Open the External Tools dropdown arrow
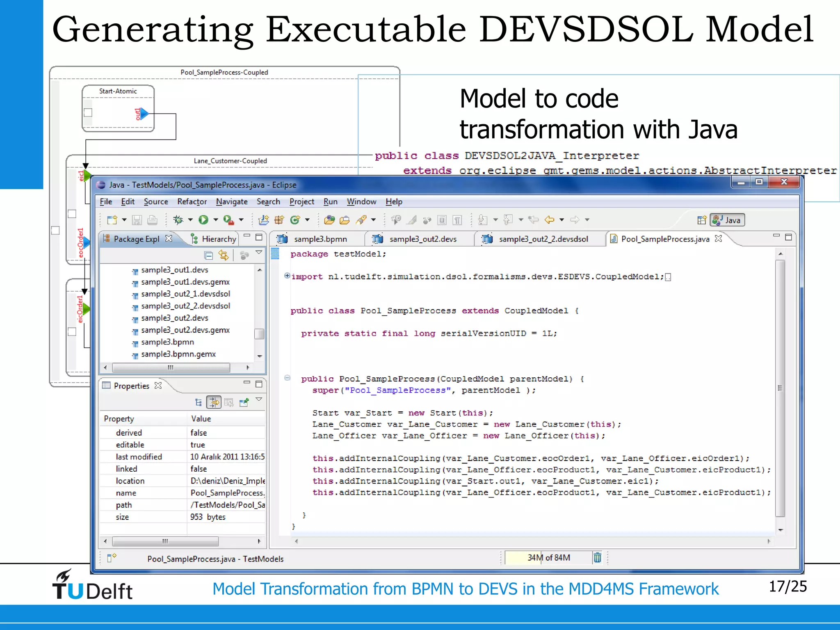The height and width of the screenshot is (630, 840). (x=241, y=220)
